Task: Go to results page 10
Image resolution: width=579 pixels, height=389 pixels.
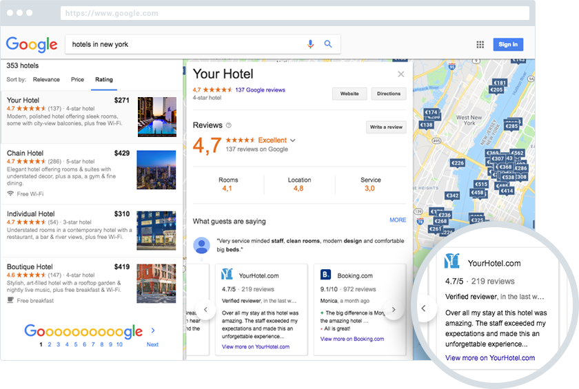Action: click(119, 344)
